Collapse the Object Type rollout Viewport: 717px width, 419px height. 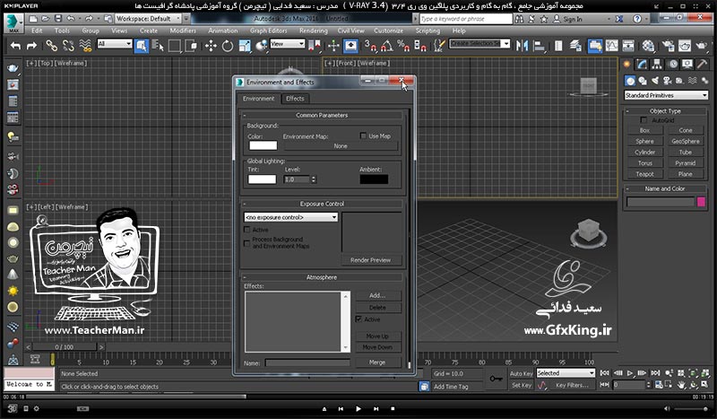pyautogui.click(x=665, y=111)
